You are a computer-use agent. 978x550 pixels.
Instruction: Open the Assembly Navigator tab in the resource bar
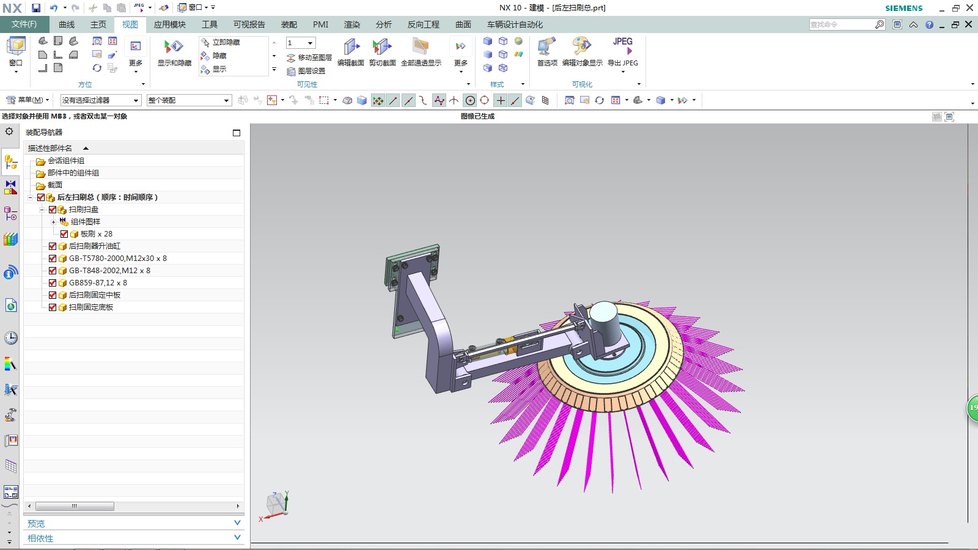(11, 162)
